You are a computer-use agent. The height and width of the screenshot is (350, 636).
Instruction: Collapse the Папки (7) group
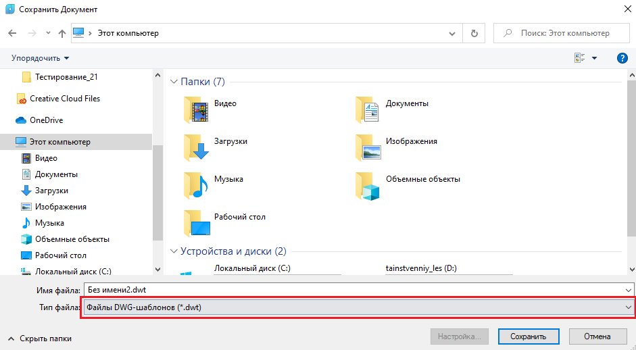tap(174, 82)
